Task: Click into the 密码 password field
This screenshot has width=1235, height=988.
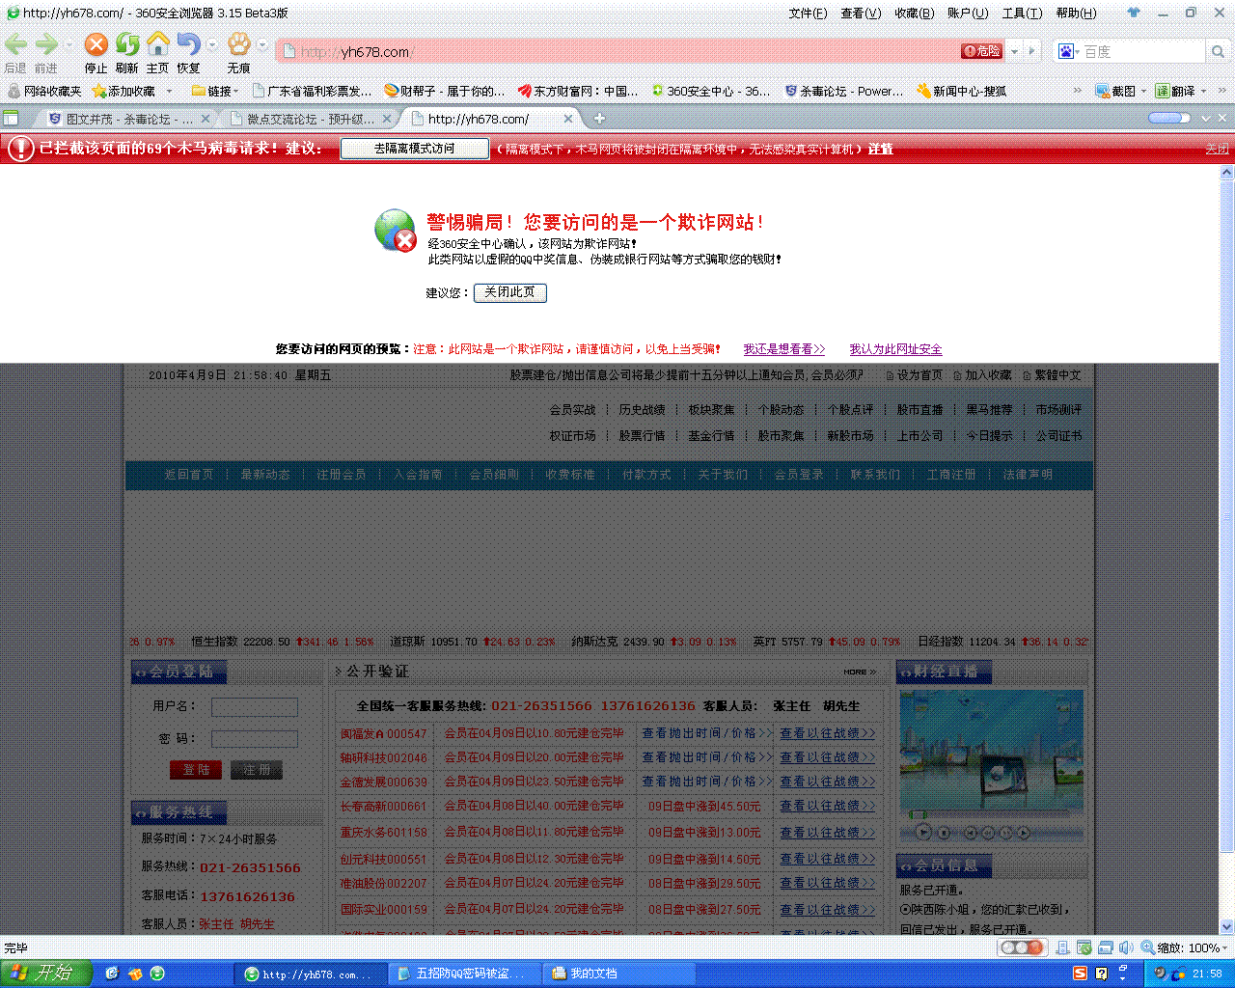Action: click(255, 739)
